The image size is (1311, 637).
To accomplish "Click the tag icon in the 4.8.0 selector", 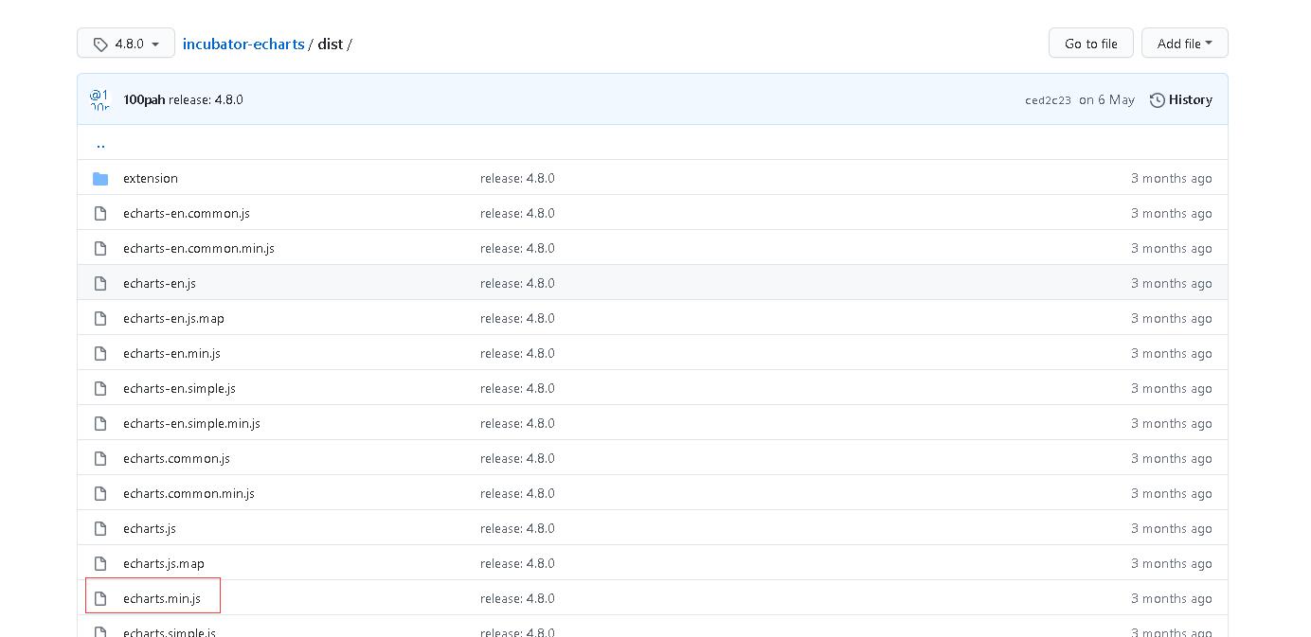I will (100, 44).
